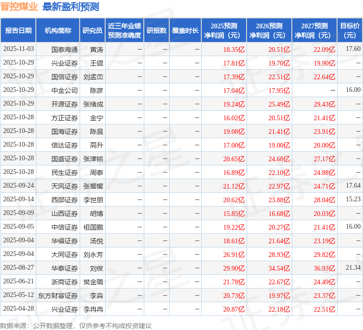Click the 2027预测净利润 column header

point(314,31)
